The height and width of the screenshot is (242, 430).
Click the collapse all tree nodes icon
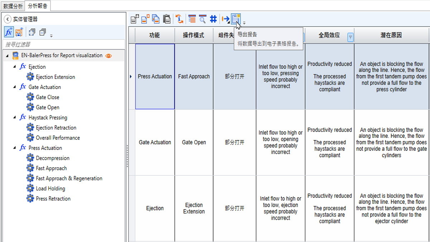point(43,32)
